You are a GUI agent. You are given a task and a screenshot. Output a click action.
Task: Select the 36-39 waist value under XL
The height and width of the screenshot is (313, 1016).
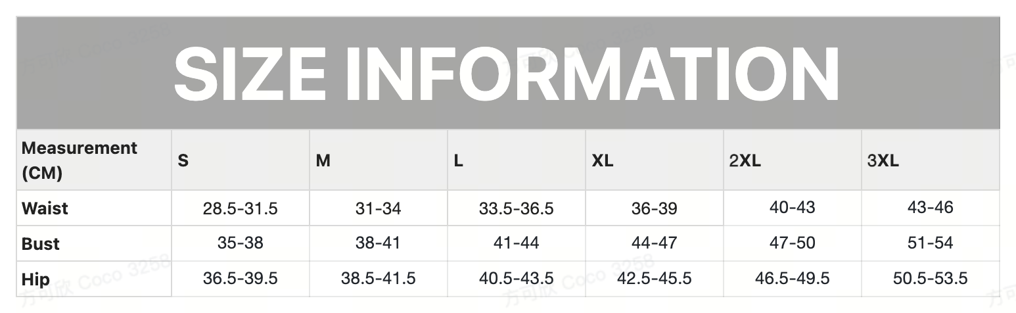654,209
